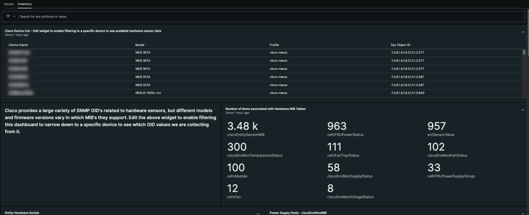Switch to the Issues tab

tap(9, 4)
